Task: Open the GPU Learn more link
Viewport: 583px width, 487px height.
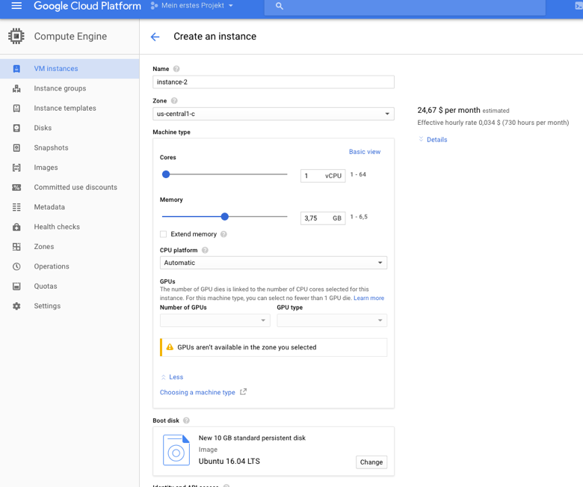Action: click(368, 298)
